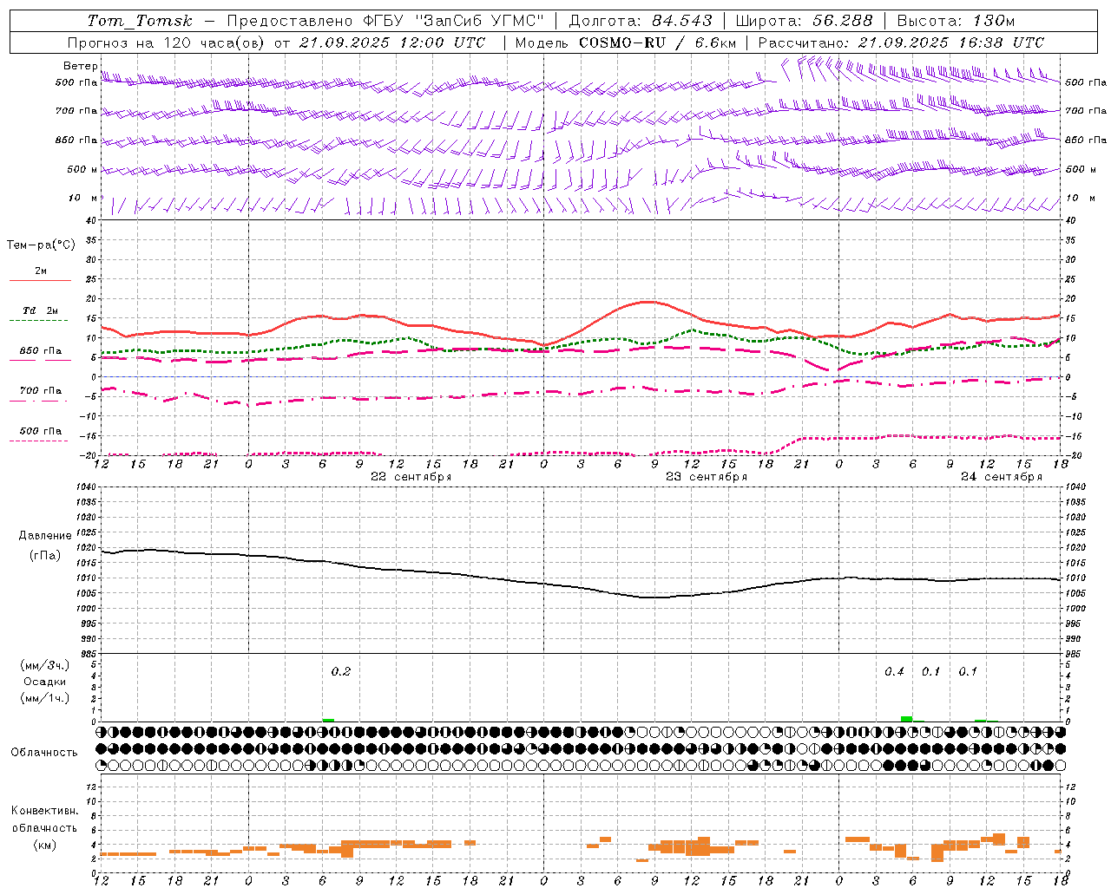Image resolution: width=1111 pixels, height=888 pixels.
Task: Select the text Предоставлено ФГБУ "ЗапСиб УГМС"
Action: point(385,21)
